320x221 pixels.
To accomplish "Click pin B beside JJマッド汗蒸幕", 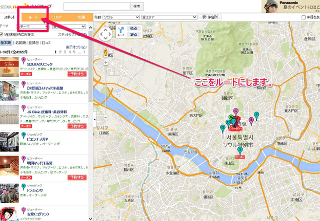I will pyautogui.click(x=24, y=84).
